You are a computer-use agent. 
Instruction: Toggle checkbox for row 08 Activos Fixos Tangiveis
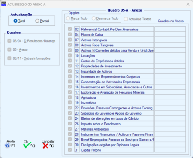(x=70, y=45)
